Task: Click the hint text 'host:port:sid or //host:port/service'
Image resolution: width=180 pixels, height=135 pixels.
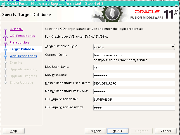Action: pos(120,60)
